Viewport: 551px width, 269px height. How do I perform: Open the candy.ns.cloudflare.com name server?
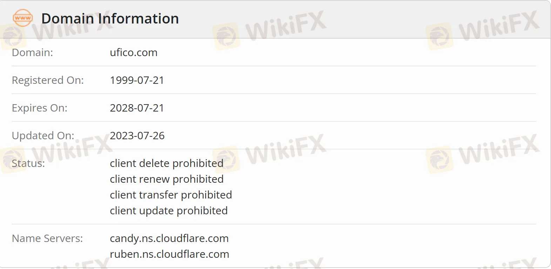[169, 238]
